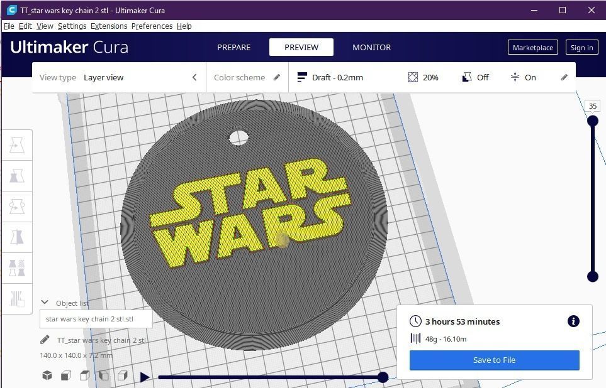The width and height of the screenshot is (606, 388).
Task: Click the print info icon
Action: pyautogui.click(x=573, y=321)
